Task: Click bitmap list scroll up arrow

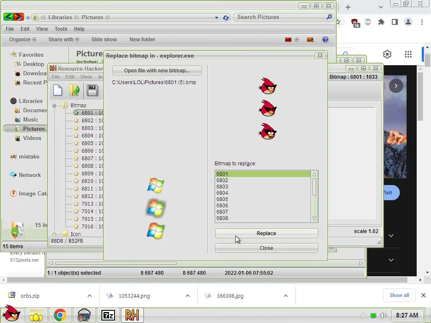Action: point(314,174)
